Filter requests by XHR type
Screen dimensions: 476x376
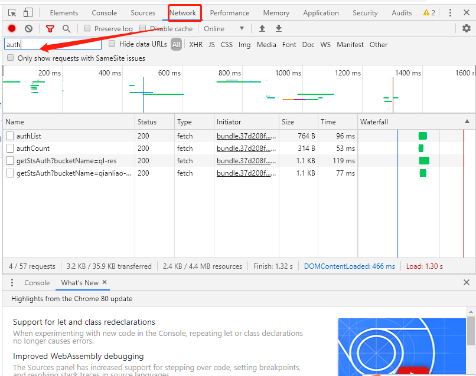pos(195,44)
